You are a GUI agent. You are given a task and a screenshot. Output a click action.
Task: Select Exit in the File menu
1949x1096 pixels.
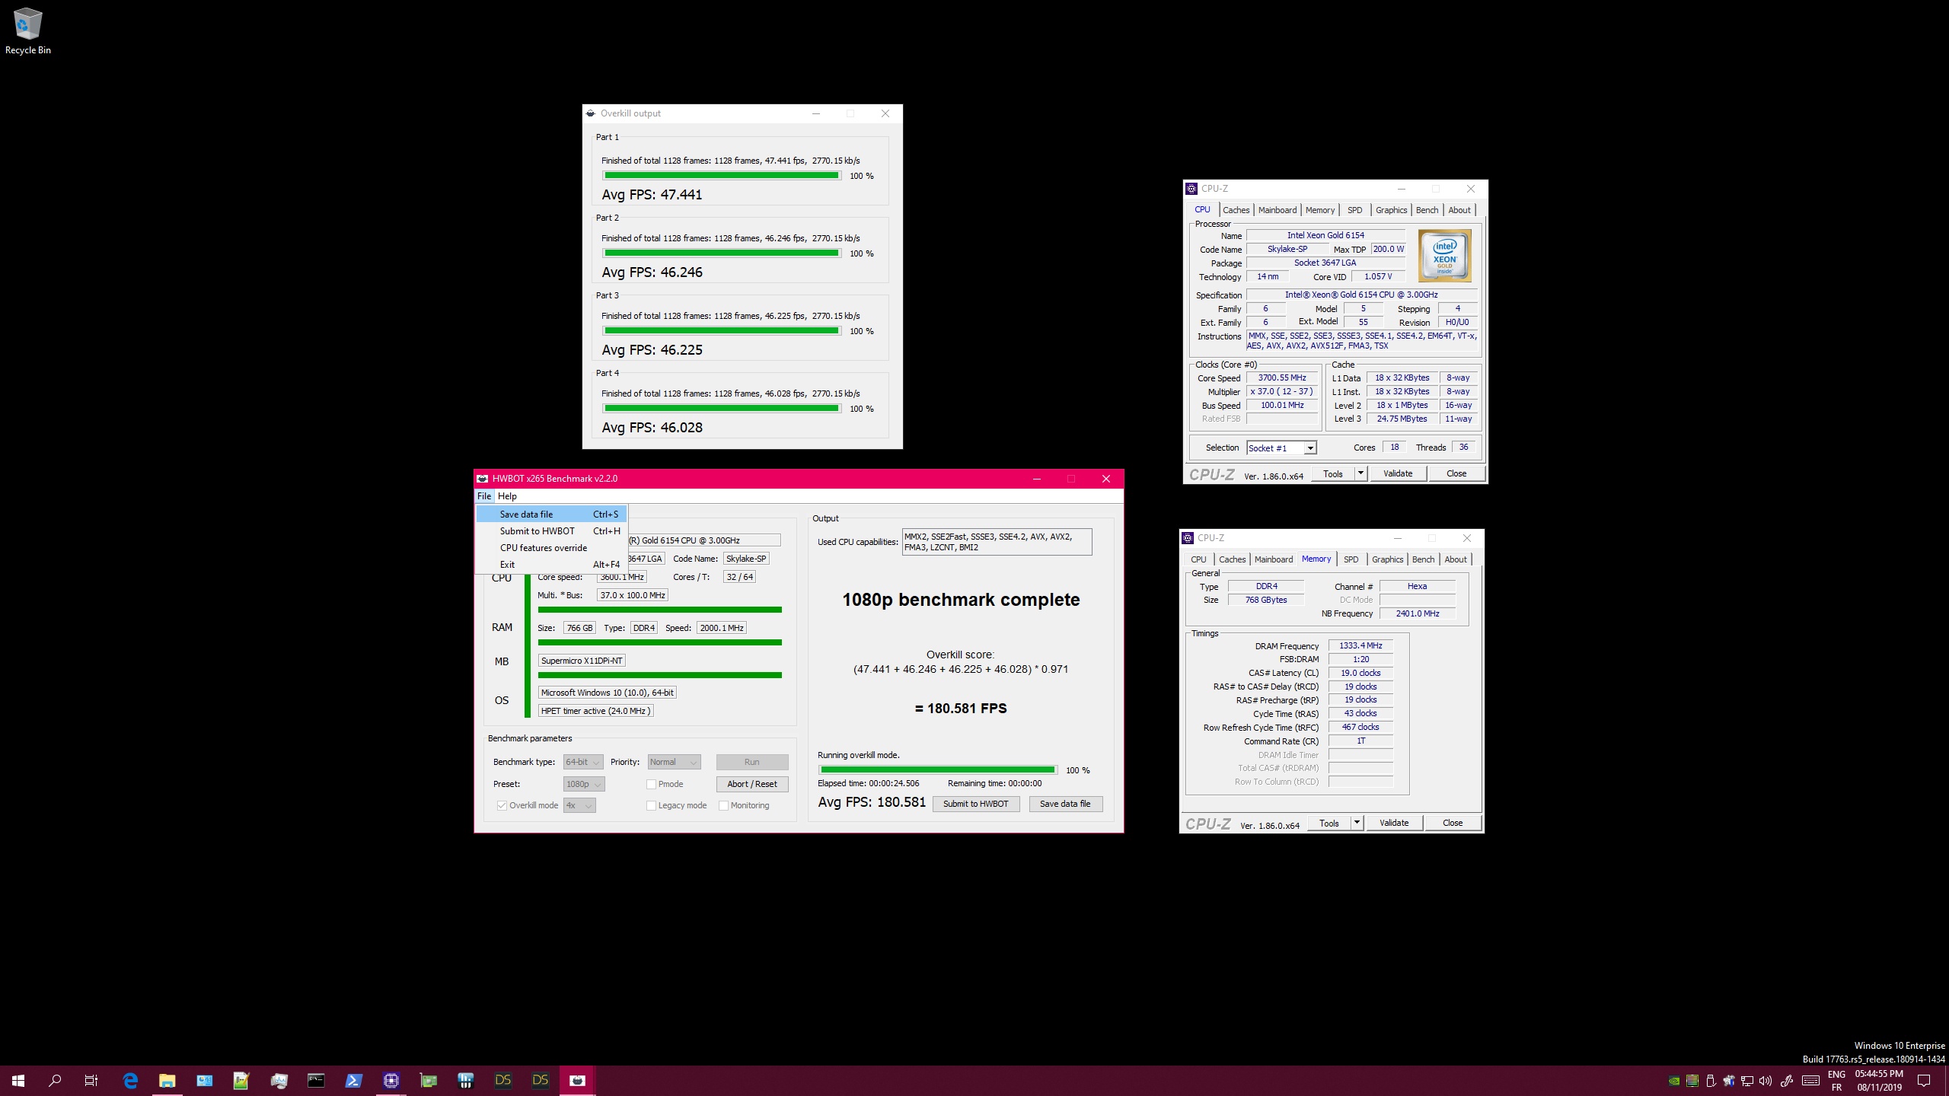pyautogui.click(x=551, y=565)
